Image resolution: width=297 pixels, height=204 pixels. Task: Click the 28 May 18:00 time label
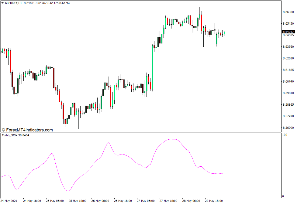click(214, 201)
